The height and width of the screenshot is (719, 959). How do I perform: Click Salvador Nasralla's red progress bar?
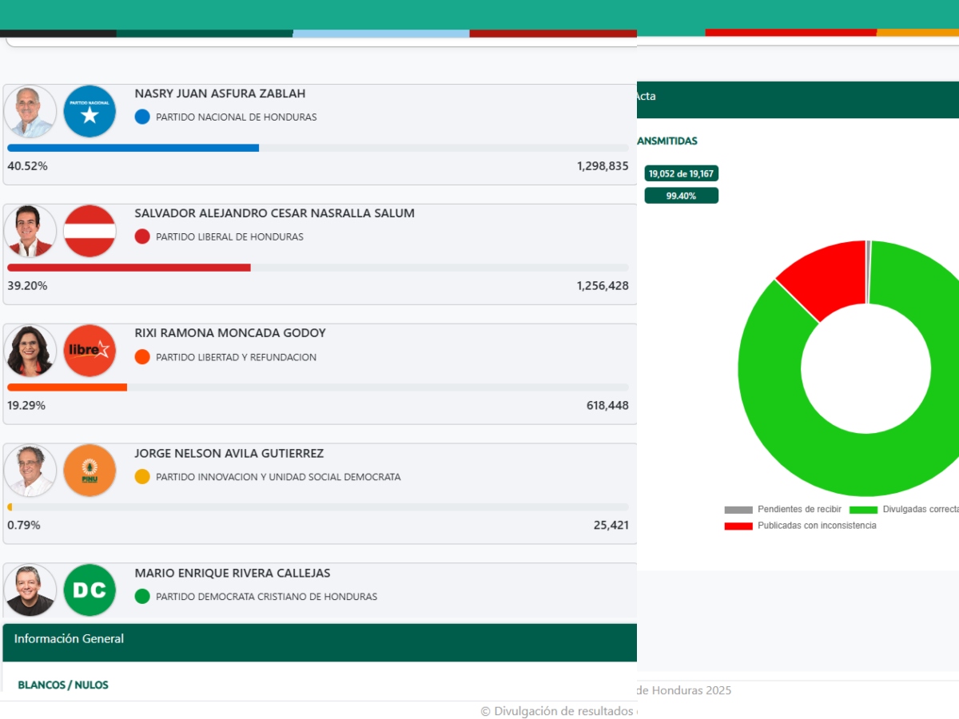tap(129, 268)
